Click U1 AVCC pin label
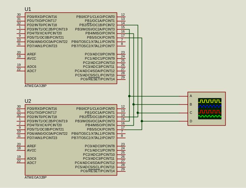Viewport: 246px width, 188px height. click(x=32, y=58)
